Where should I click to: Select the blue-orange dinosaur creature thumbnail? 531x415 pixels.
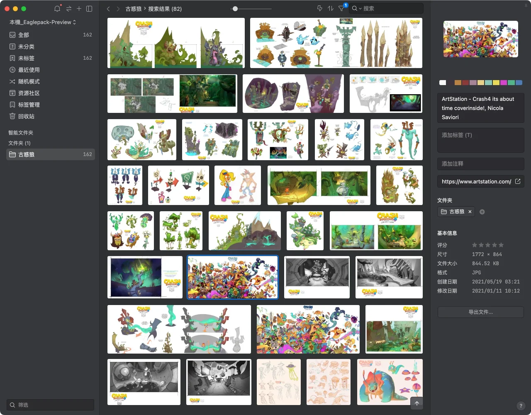click(390, 382)
